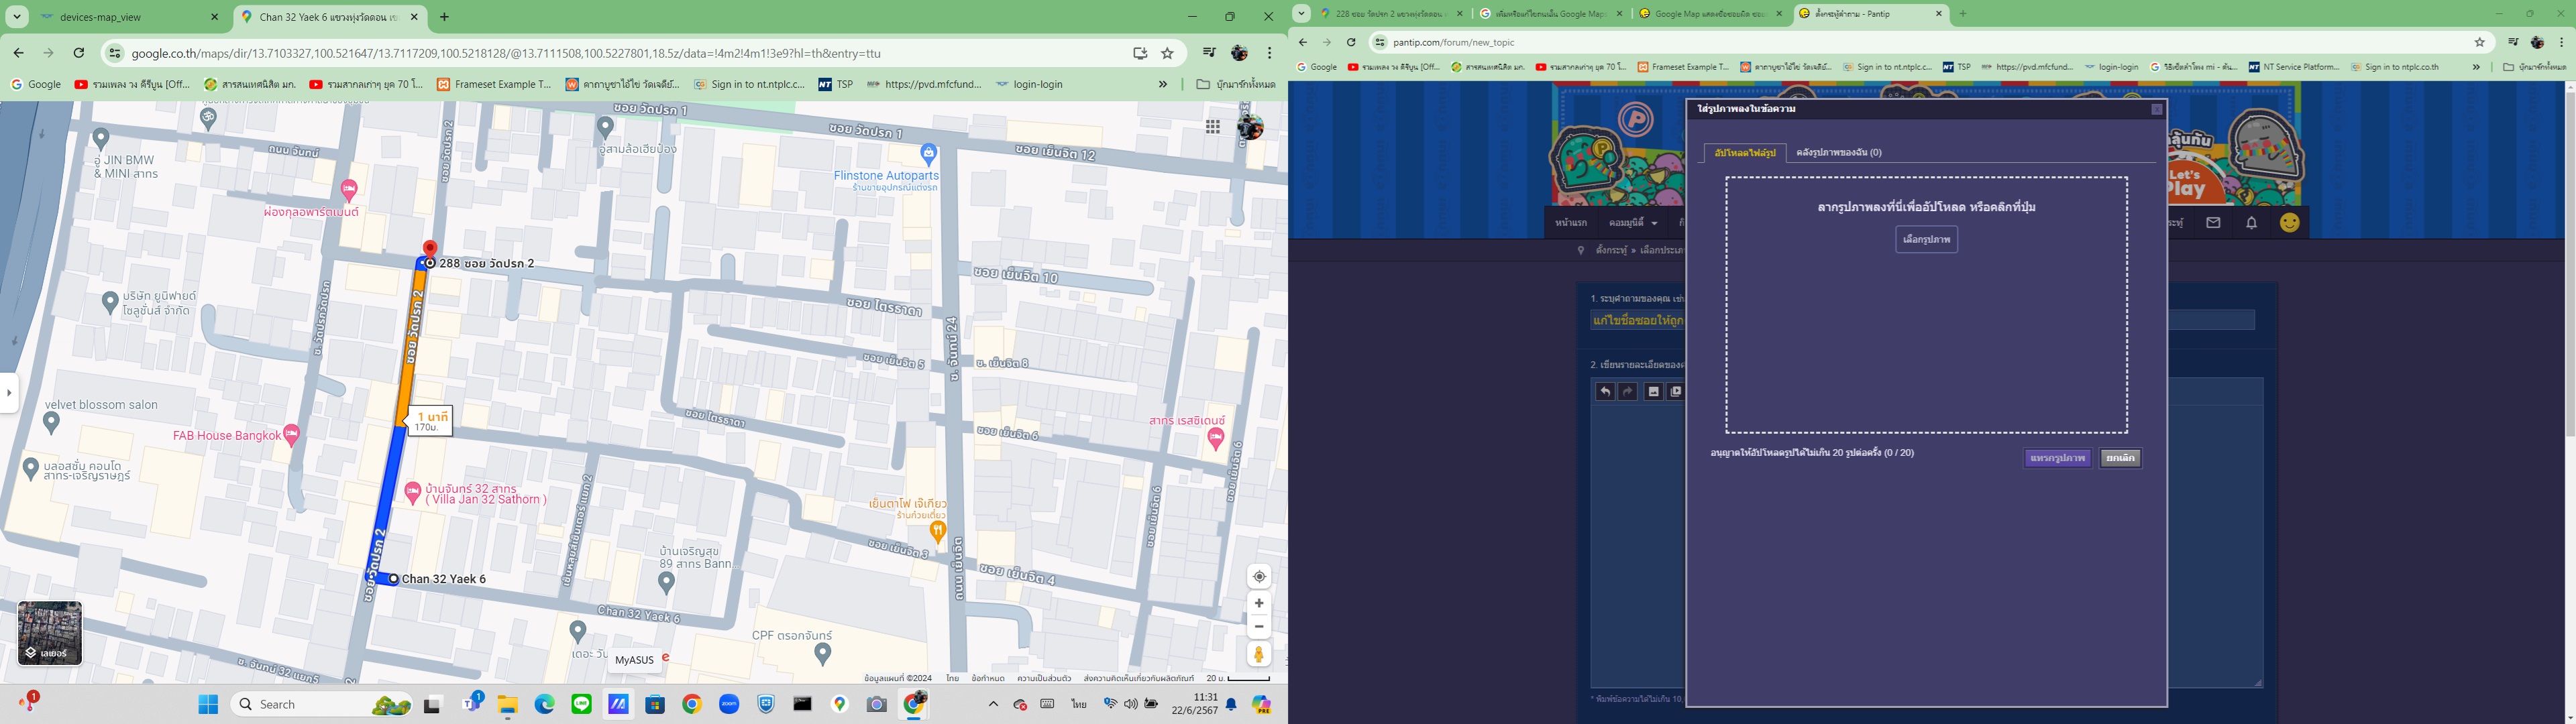Open the TSP bookmark in the left Chrome window
This screenshot has width=2576, height=724.
[x=836, y=85]
